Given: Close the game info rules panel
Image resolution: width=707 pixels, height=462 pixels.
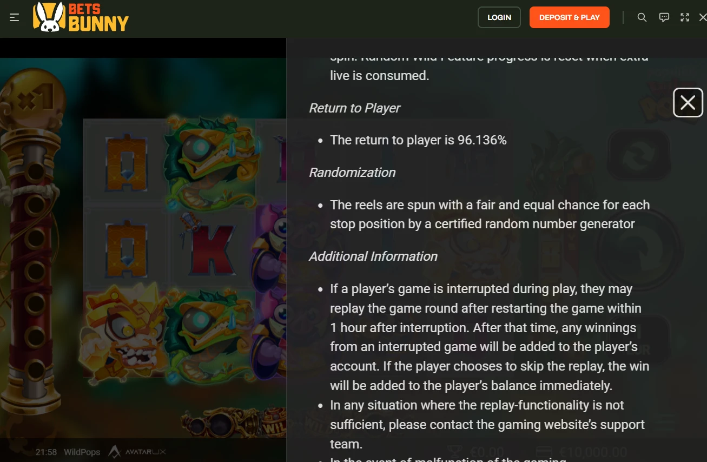Looking at the screenshot, I should (x=688, y=102).
